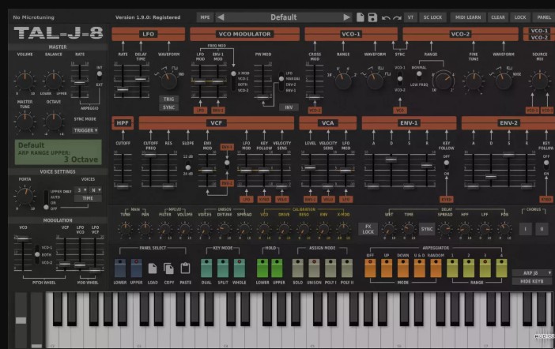The image size is (555, 349).
Task: Click the LFO WAVEFORM selector knob
Action: pyautogui.click(x=169, y=81)
